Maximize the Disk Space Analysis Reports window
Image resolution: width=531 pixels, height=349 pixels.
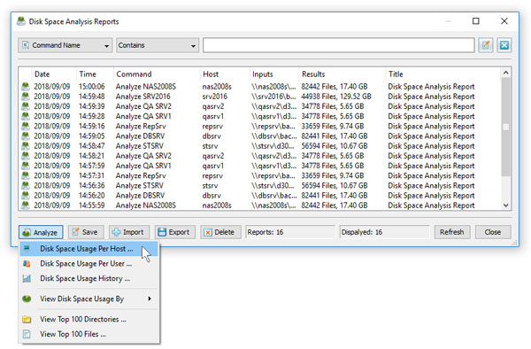tap(476, 21)
